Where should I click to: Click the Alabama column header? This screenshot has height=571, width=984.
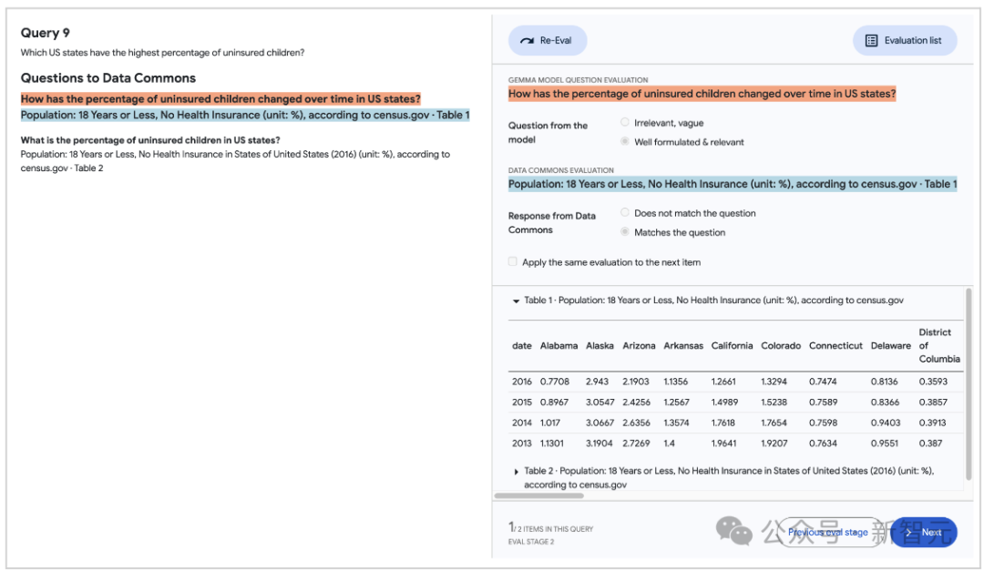(559, 346)
